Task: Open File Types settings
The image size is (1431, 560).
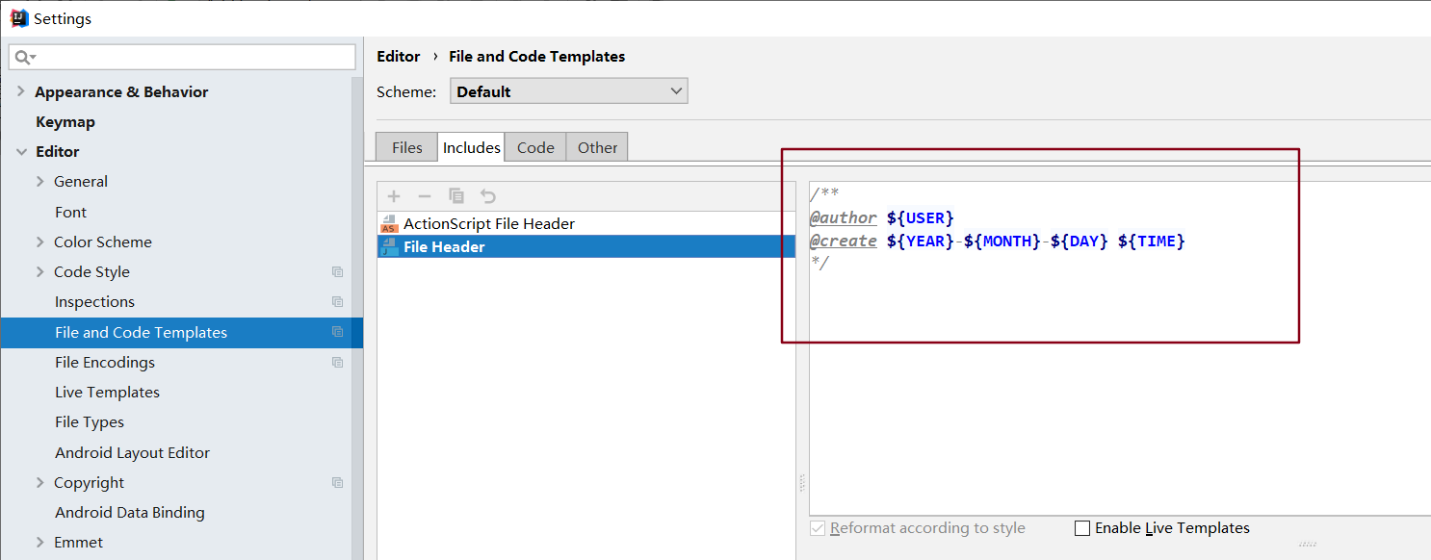Action: pos(90,422)
